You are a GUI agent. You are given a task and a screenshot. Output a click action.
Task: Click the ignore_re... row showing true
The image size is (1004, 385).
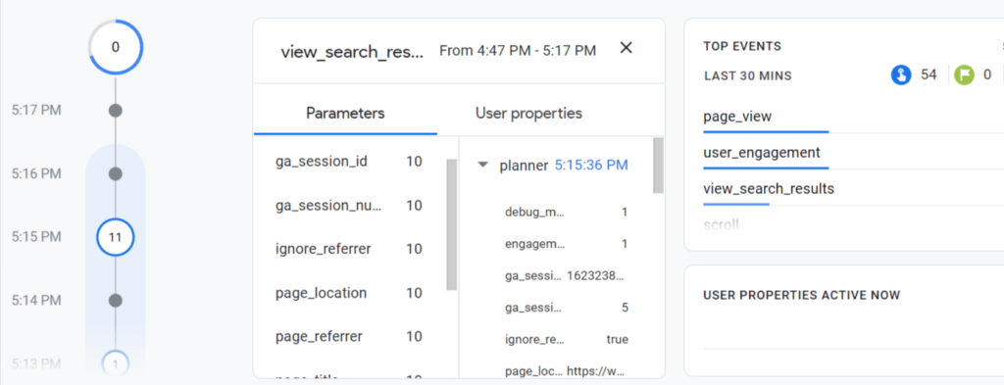point(566,340)
